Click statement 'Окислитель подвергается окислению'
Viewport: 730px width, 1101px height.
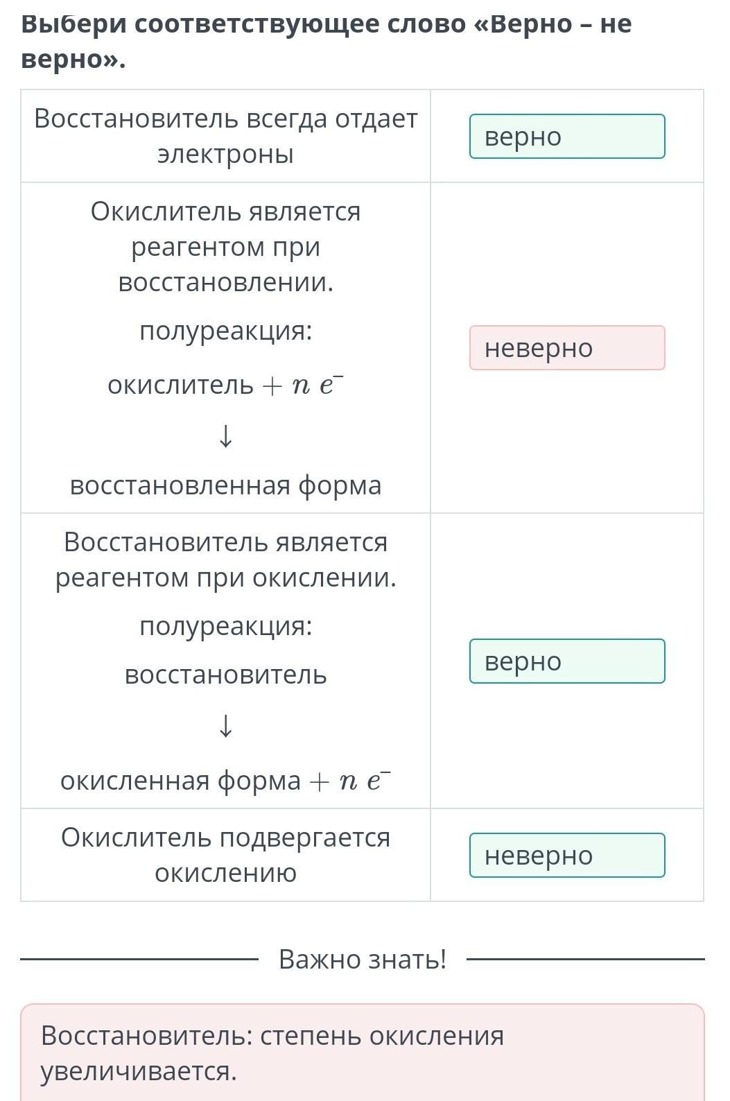(226, 855)
